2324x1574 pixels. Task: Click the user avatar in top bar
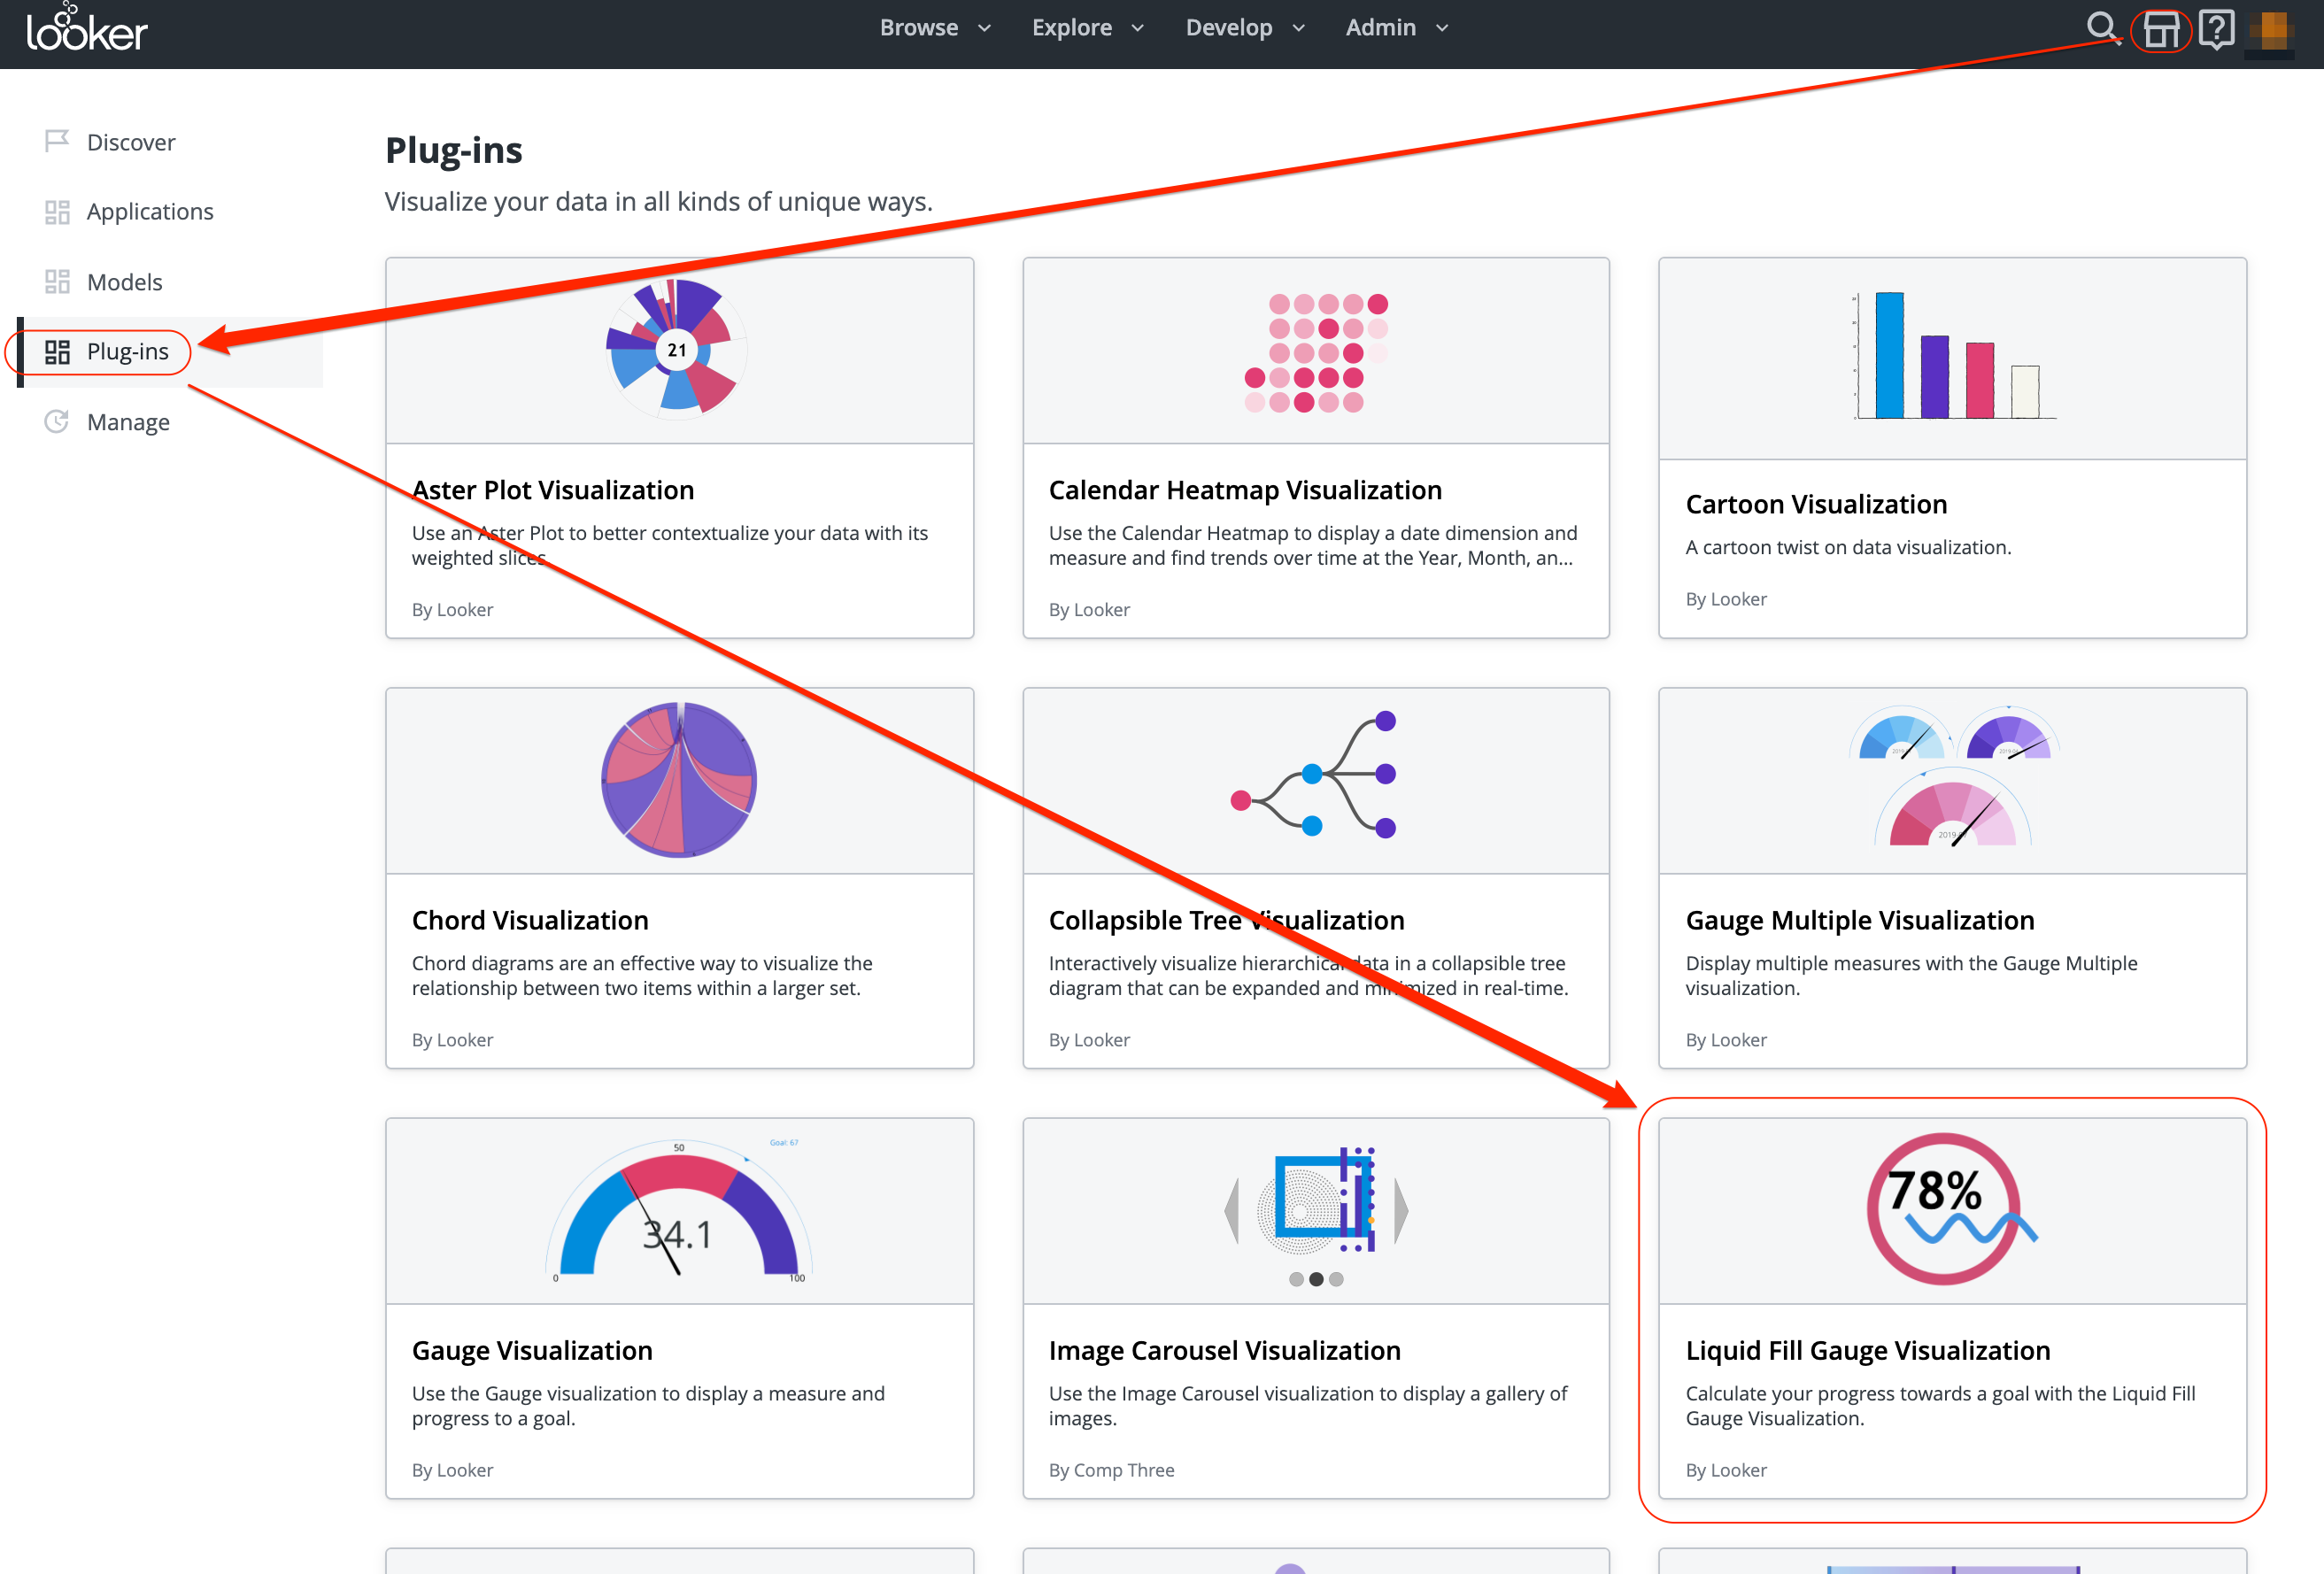click(x=2270, y=30)
